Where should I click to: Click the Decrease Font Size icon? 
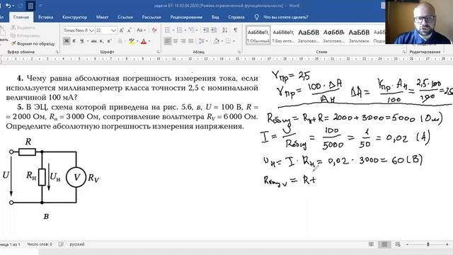pos(129,30)
